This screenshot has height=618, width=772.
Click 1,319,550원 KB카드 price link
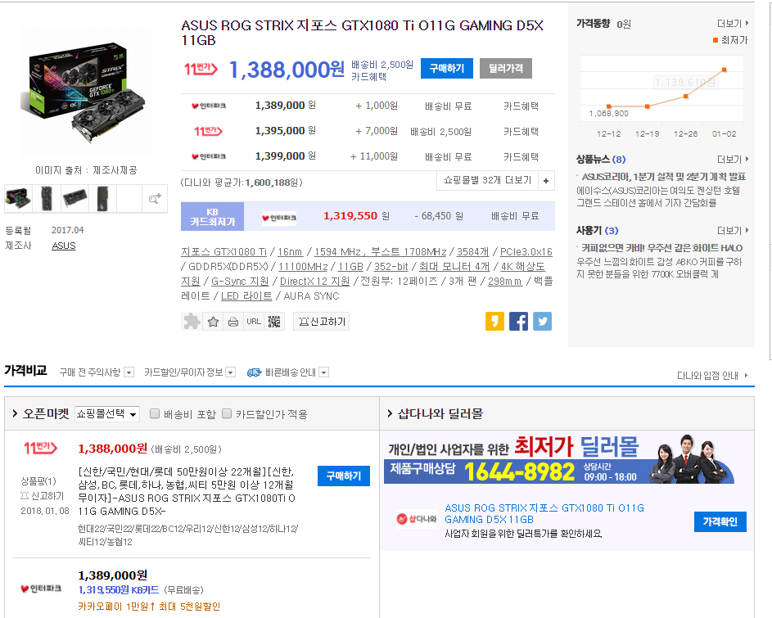[119, 590]
